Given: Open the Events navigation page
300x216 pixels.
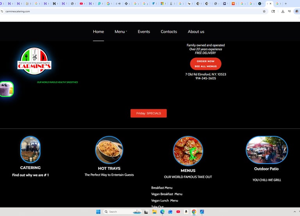Looking at the screenshot, I should 144,32.
